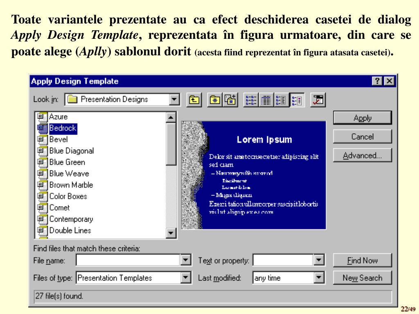Add current folder to Favorites
419x314 pixels.
click(230, 100)
